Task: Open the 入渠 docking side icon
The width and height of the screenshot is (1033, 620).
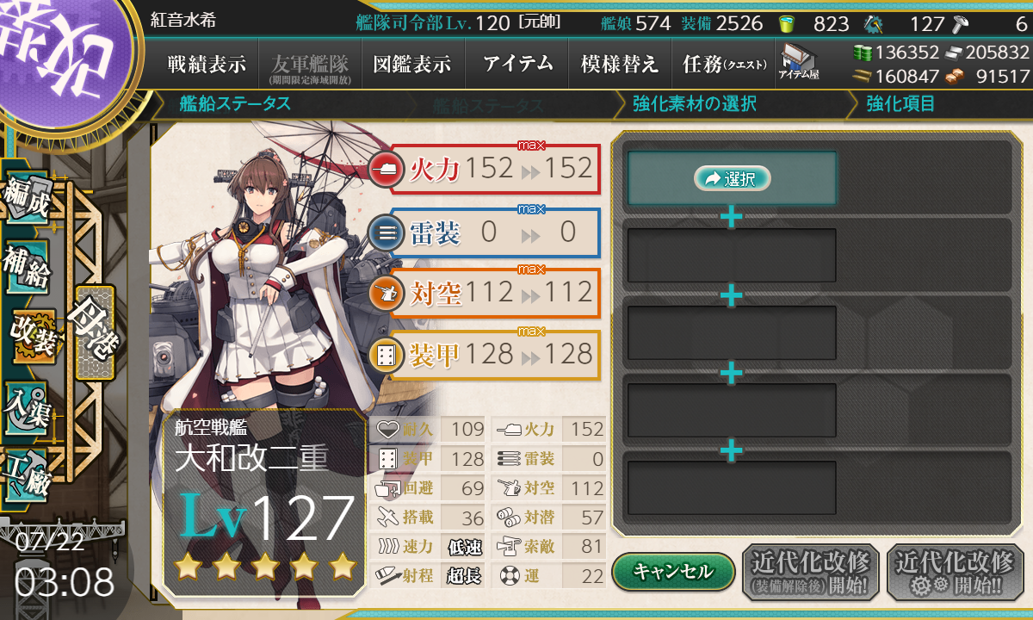Action: (28, 406)
